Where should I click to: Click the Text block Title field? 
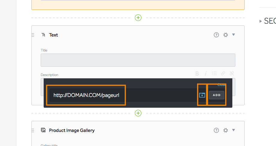138,60
